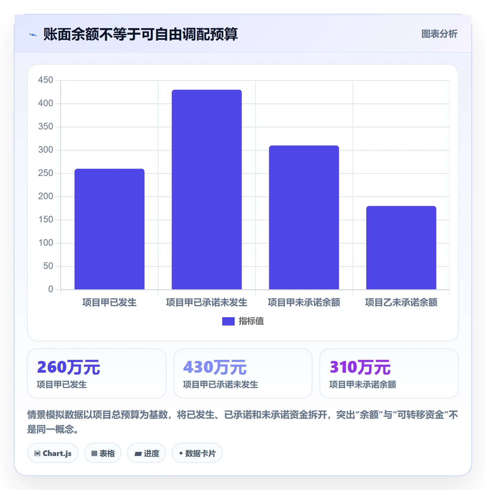Toggle the 指标值 legend color box
The height and width of the screenshot is (490, 486).
click(x=228, y=321)
